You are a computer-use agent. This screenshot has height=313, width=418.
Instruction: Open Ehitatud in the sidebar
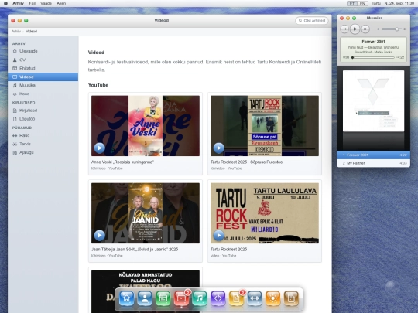click(x=43, y=68)
